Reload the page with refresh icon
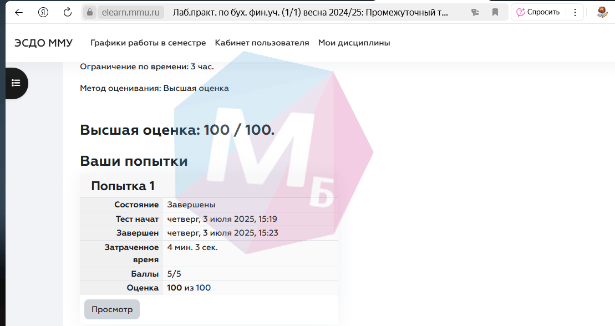The height and width of the screenshot is (326, 615). click(x=68, y=12)
